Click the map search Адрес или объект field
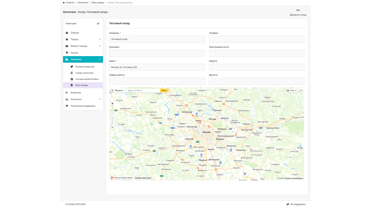Screen dimensions: 371x208 [x=143, y=90]
